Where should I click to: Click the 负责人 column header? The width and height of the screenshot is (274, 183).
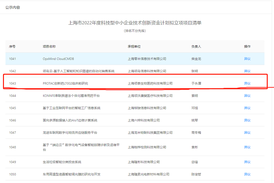[196, 46]
